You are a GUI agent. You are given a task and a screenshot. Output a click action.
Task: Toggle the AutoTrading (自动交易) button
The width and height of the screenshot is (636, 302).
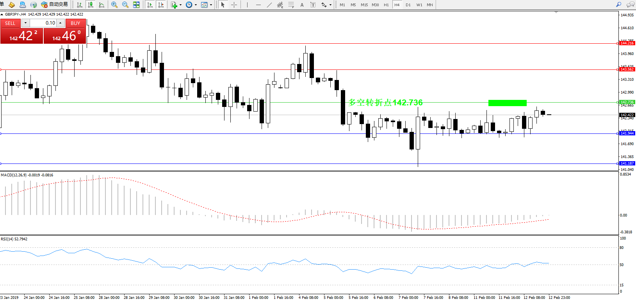coord(55,5)
